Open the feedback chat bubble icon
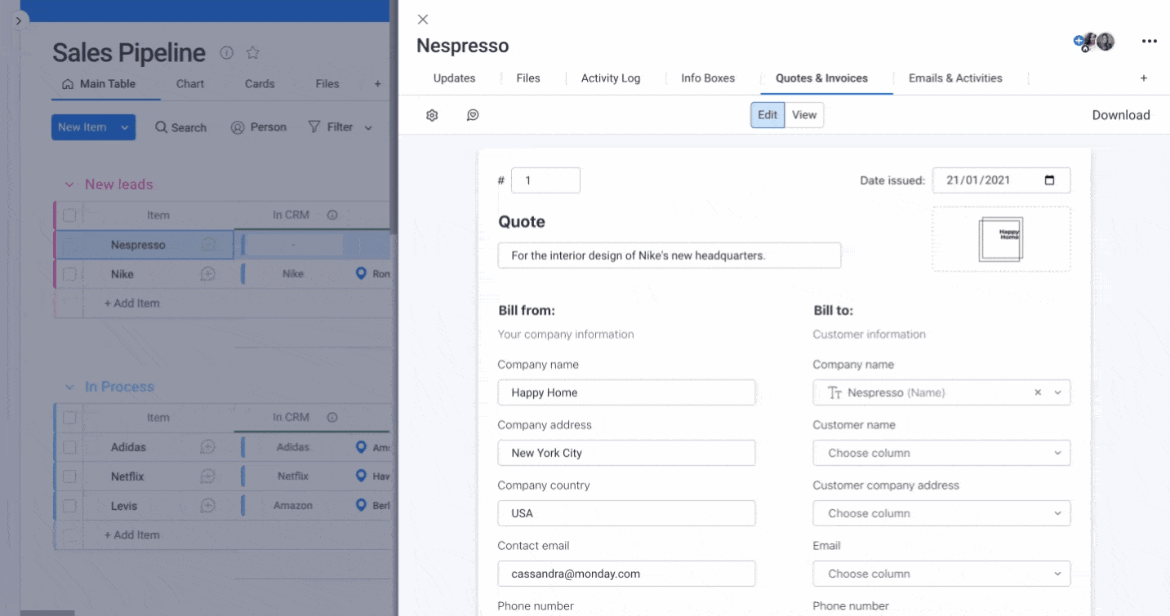Viewport: 1170px width, 616px height. (473, 115)
